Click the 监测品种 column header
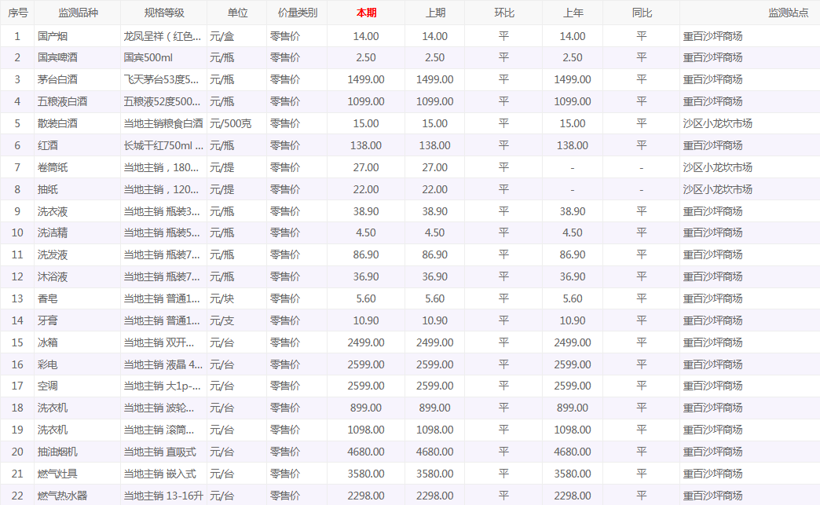Screen dimensions: 820x505 (78, 13)
